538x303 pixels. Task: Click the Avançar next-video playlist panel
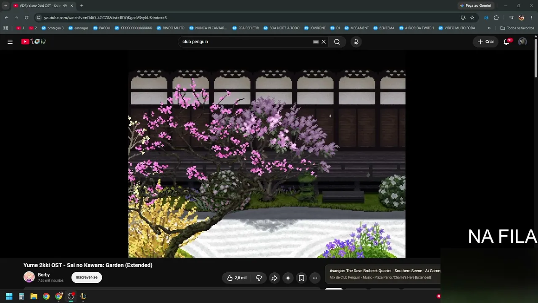pyautogui.click(x=382, y=274)
